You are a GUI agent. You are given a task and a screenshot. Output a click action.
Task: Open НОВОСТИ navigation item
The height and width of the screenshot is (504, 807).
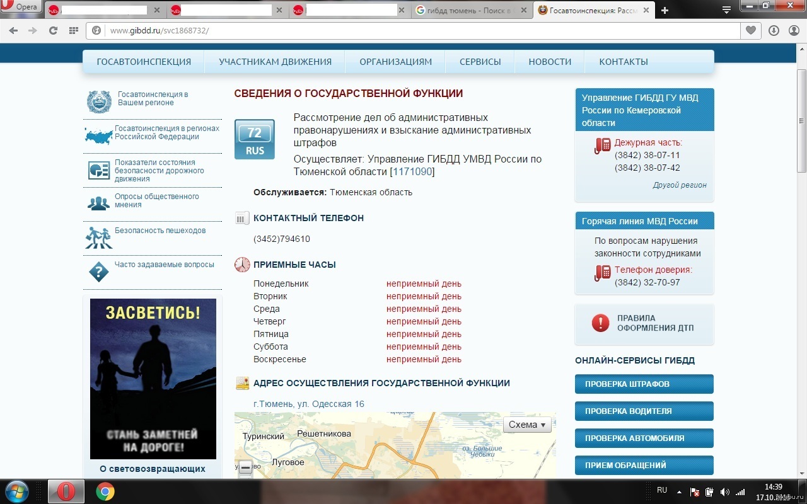coord(550,62)
